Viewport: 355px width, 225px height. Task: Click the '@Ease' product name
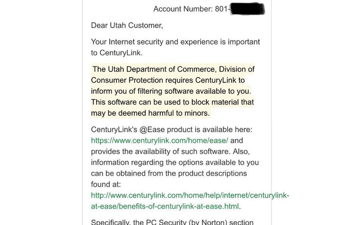(152, 129)
